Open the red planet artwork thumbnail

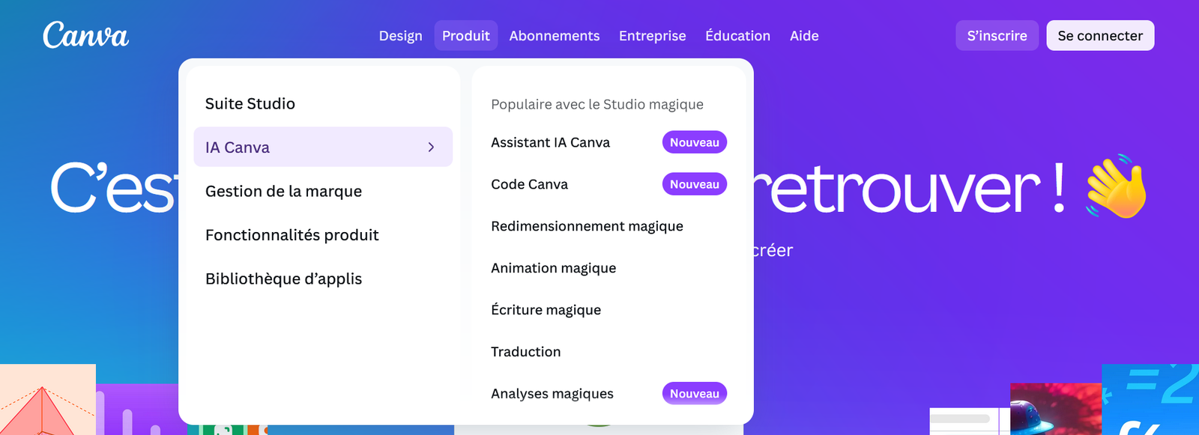1055,410
